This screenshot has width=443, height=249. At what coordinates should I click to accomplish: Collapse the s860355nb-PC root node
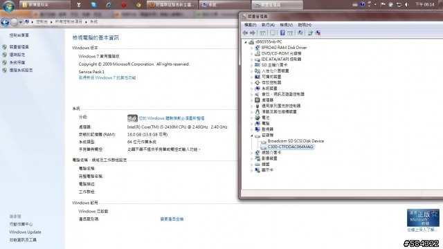246,41
